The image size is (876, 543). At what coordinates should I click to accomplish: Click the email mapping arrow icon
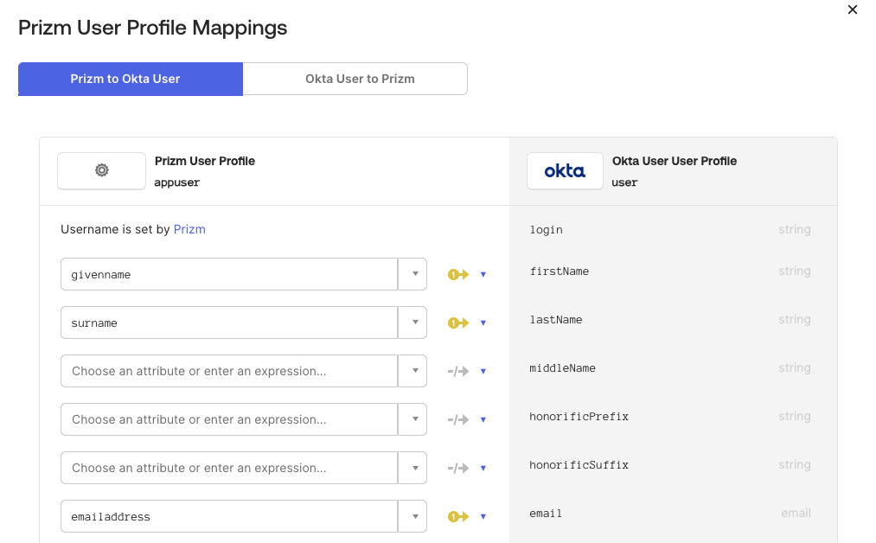pyautogui.click(x=458, y=517)
